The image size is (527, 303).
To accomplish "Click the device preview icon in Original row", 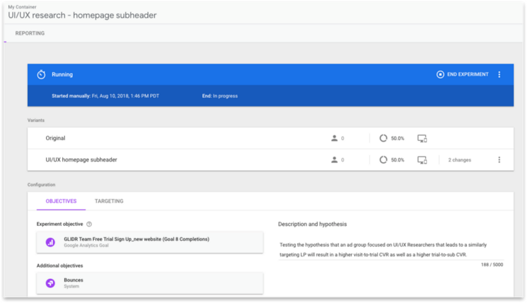I will pos(422,138).
